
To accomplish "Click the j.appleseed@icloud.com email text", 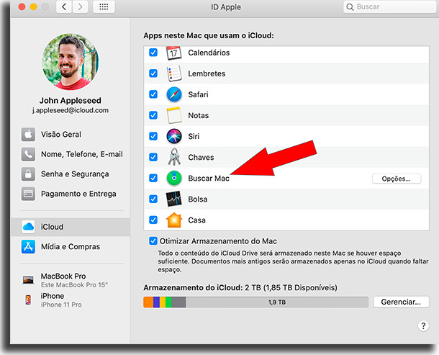I will click(71, 110).
